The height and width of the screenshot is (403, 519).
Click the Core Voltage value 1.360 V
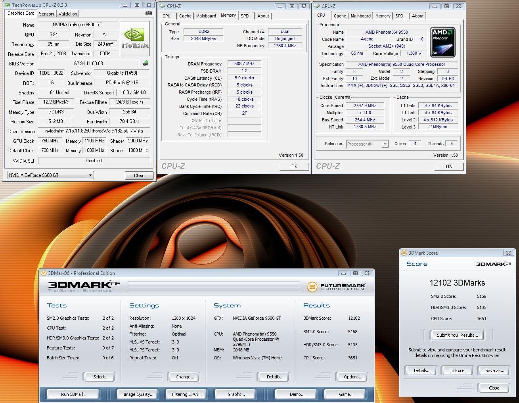pos(414,53)
